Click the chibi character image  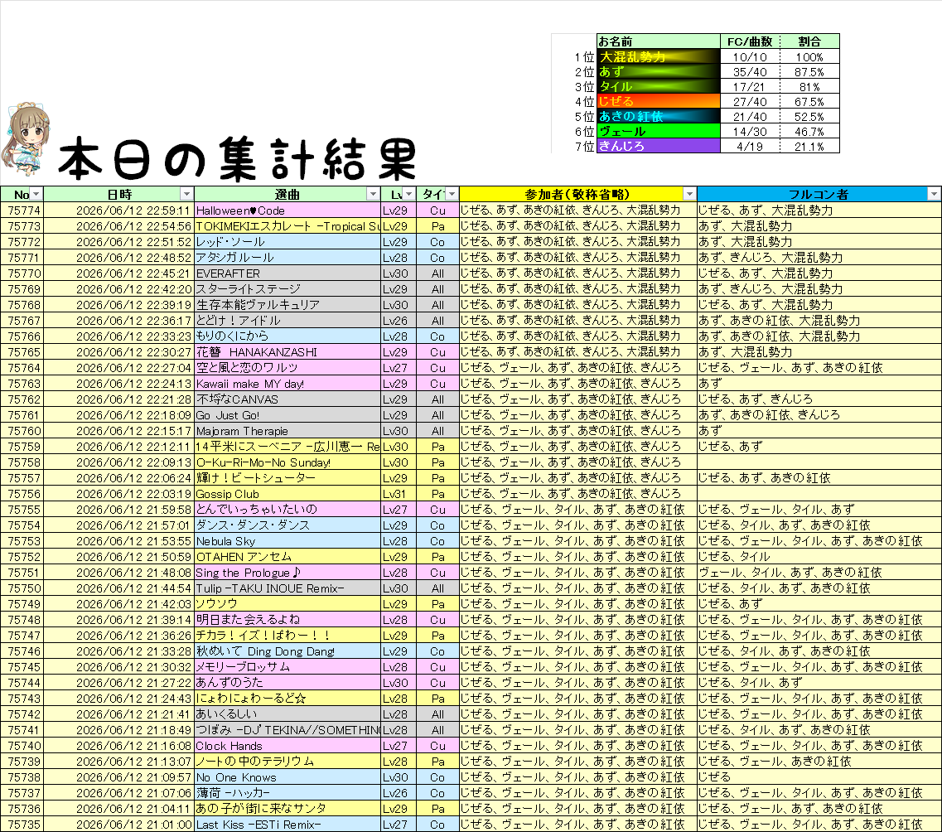26,138
